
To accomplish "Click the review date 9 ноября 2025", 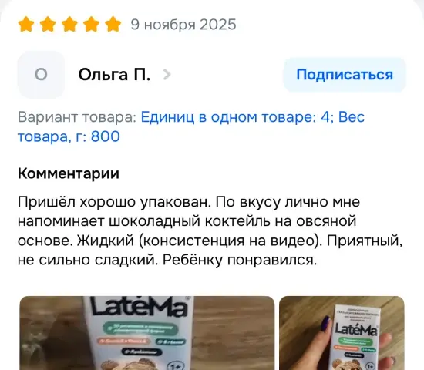I will point(183,25).
